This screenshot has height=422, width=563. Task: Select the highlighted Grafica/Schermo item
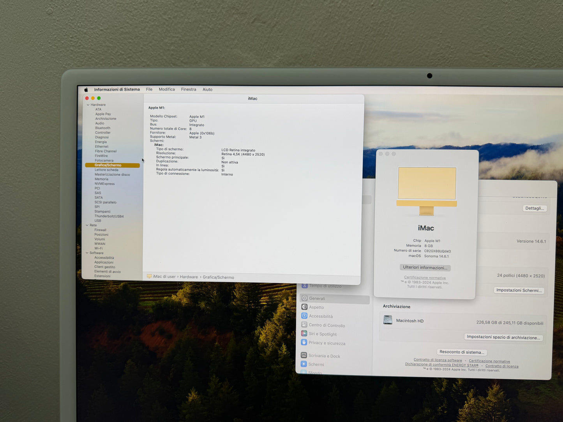(x=112, y=165)
